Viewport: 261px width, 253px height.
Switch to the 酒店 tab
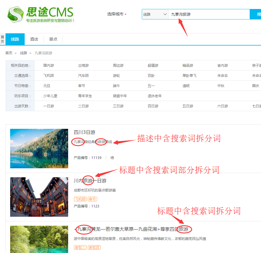coord(34,39)
